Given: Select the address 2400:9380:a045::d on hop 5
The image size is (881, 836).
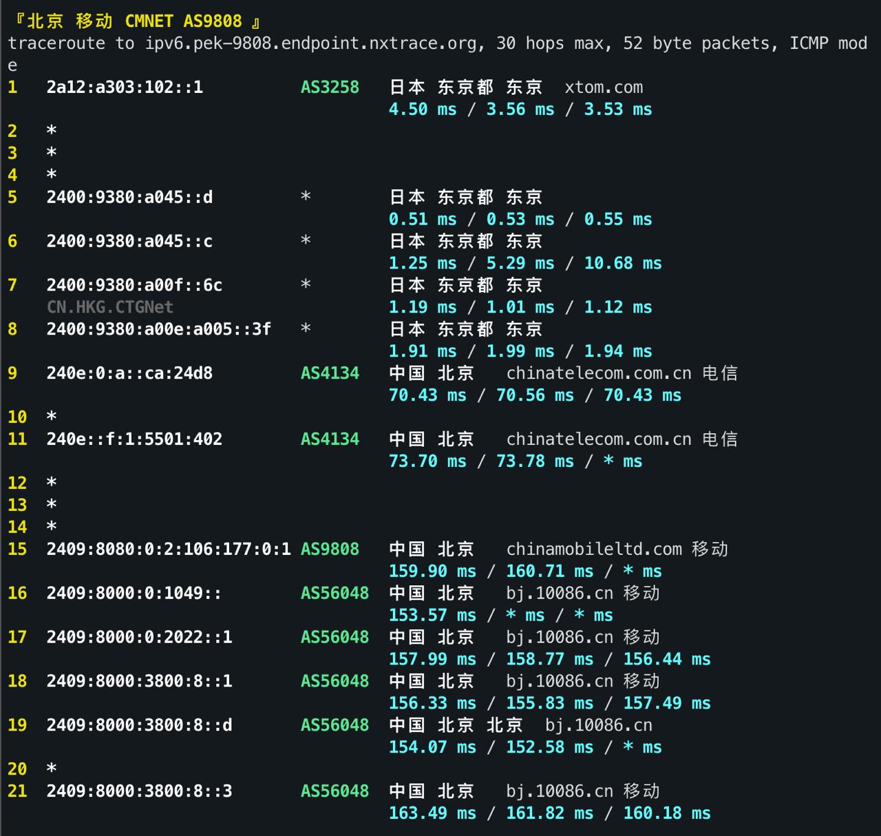Looking at the screenshot, I should (x=129, y=197).
